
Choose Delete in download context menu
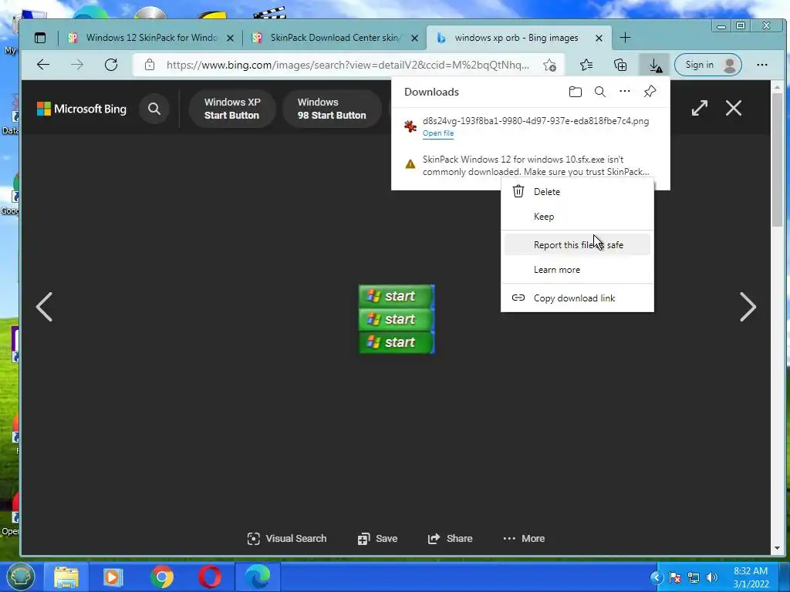(577, 192)
